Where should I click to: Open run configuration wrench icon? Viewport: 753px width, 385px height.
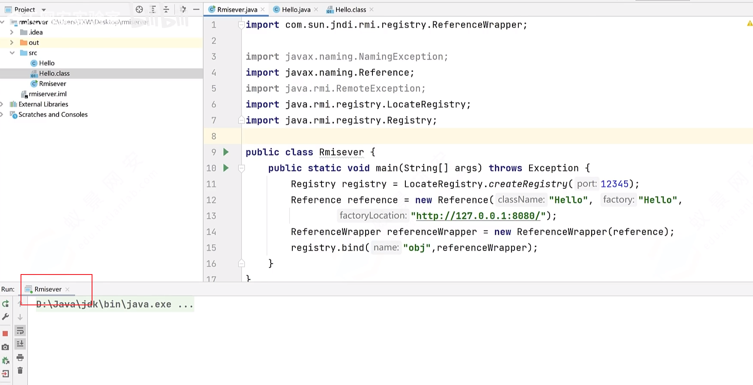[6, 317]
